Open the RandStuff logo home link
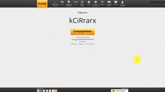 42,4
